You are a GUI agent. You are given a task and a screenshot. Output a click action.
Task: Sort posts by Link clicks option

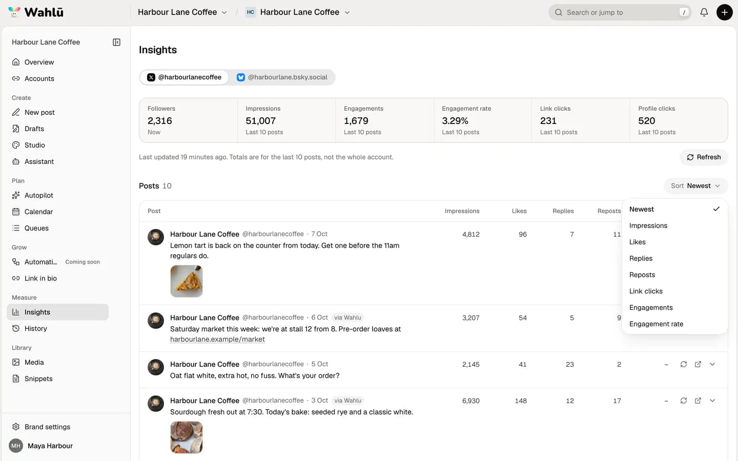tap(674, 291)
